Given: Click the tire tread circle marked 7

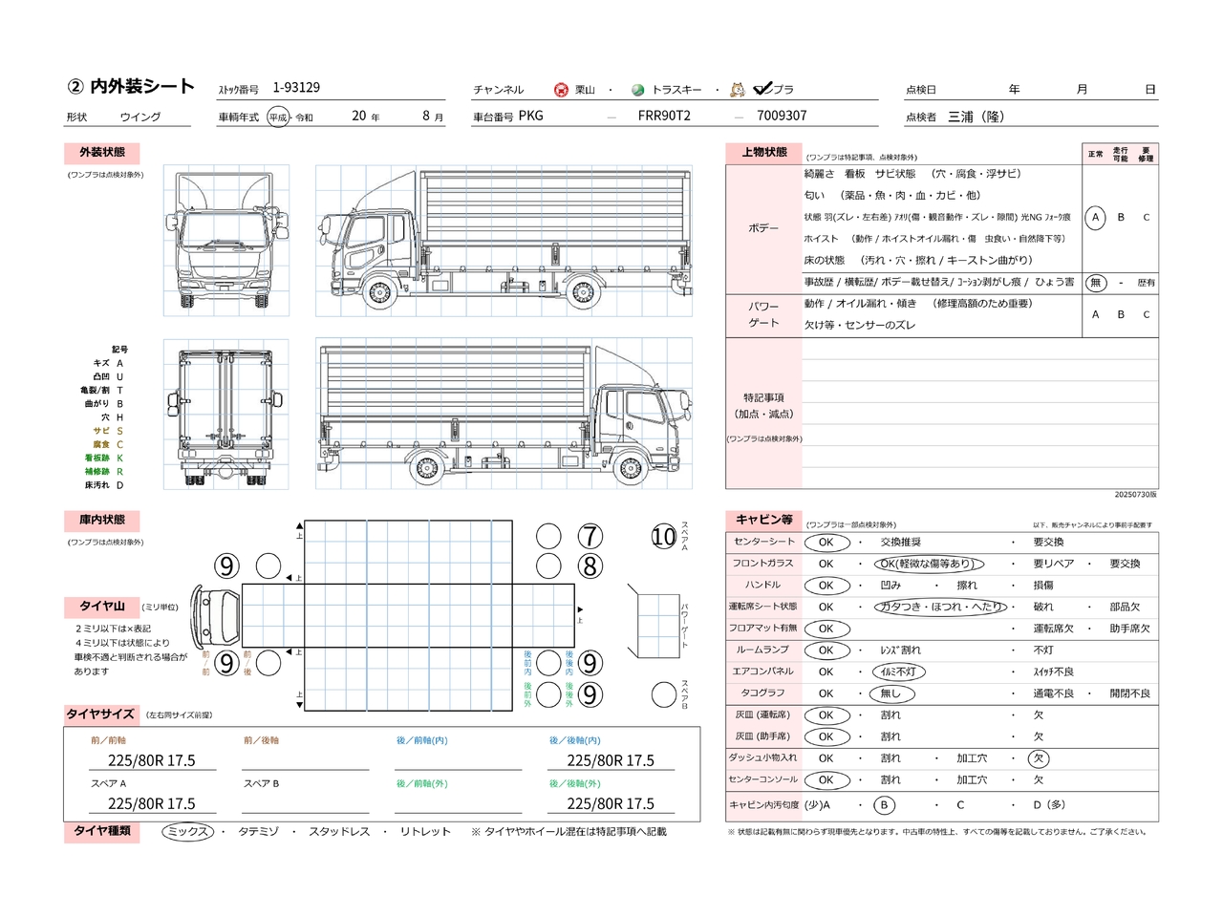Looking at the screenshot, I should point(590,537).
